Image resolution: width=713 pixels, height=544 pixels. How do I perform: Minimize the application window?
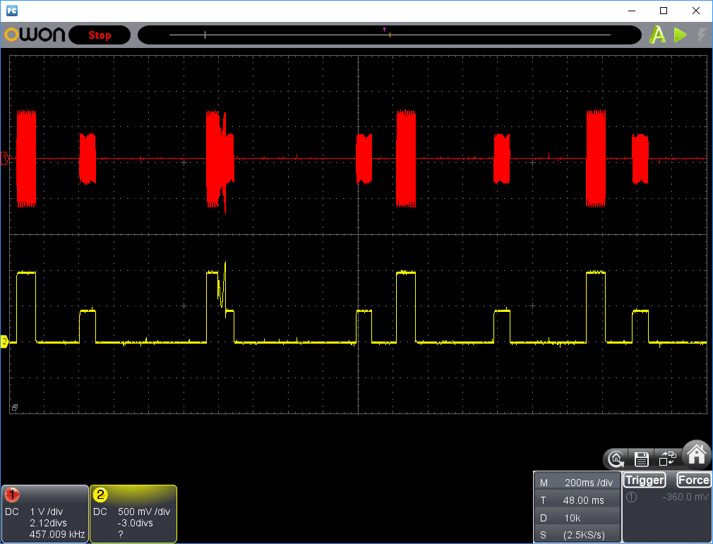click(x=631, y=11)
